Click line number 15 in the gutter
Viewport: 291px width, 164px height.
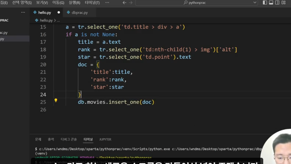(x=43, y=27)
